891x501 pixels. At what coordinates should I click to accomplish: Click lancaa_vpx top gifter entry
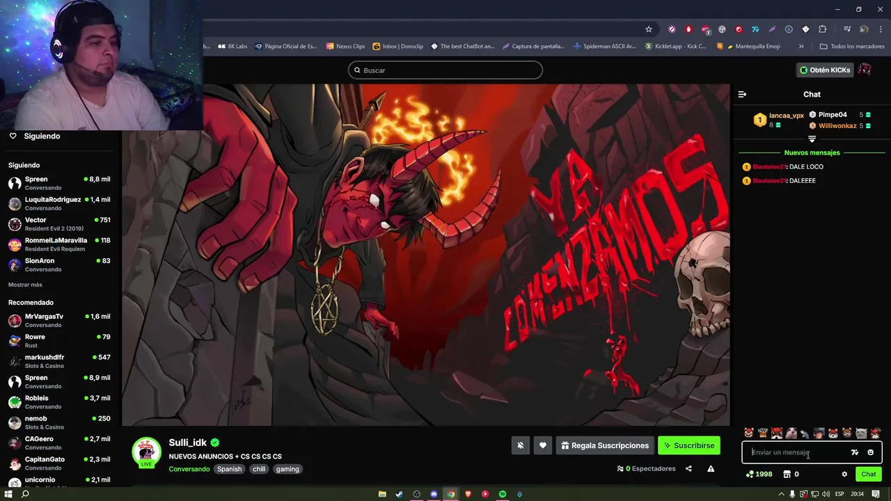(x=778, y=120)
